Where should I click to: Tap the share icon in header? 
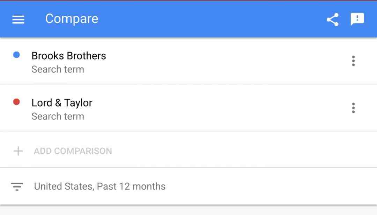(333, 20)
